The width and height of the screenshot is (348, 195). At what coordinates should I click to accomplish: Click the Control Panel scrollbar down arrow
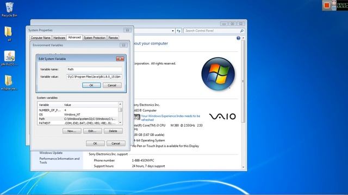click(243, 167)
